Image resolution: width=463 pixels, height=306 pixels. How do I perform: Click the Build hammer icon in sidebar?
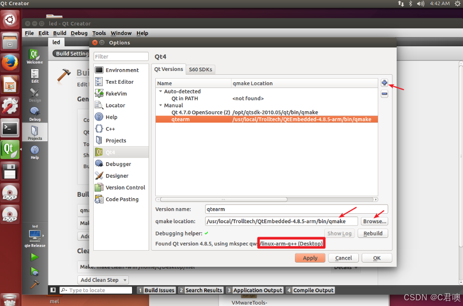(x=35, y=284)
